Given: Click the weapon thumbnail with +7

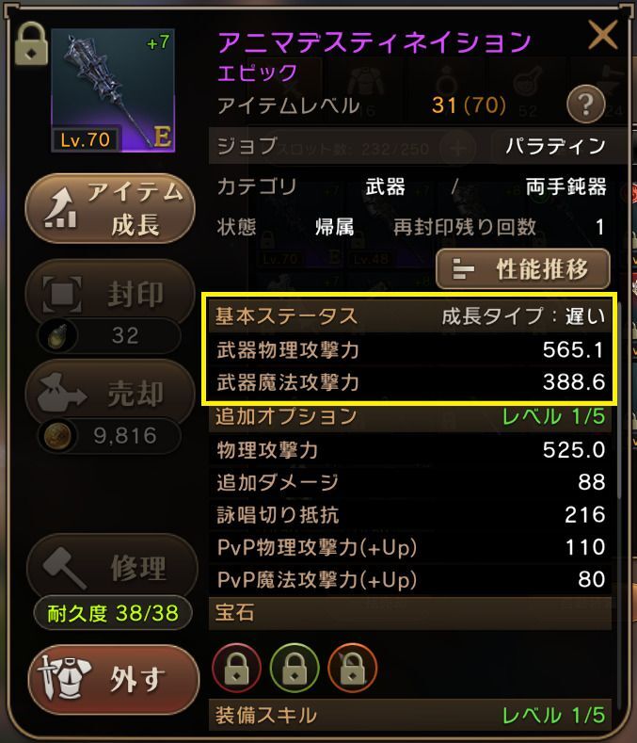Looking at the screenshot, I should coord(113,90).
